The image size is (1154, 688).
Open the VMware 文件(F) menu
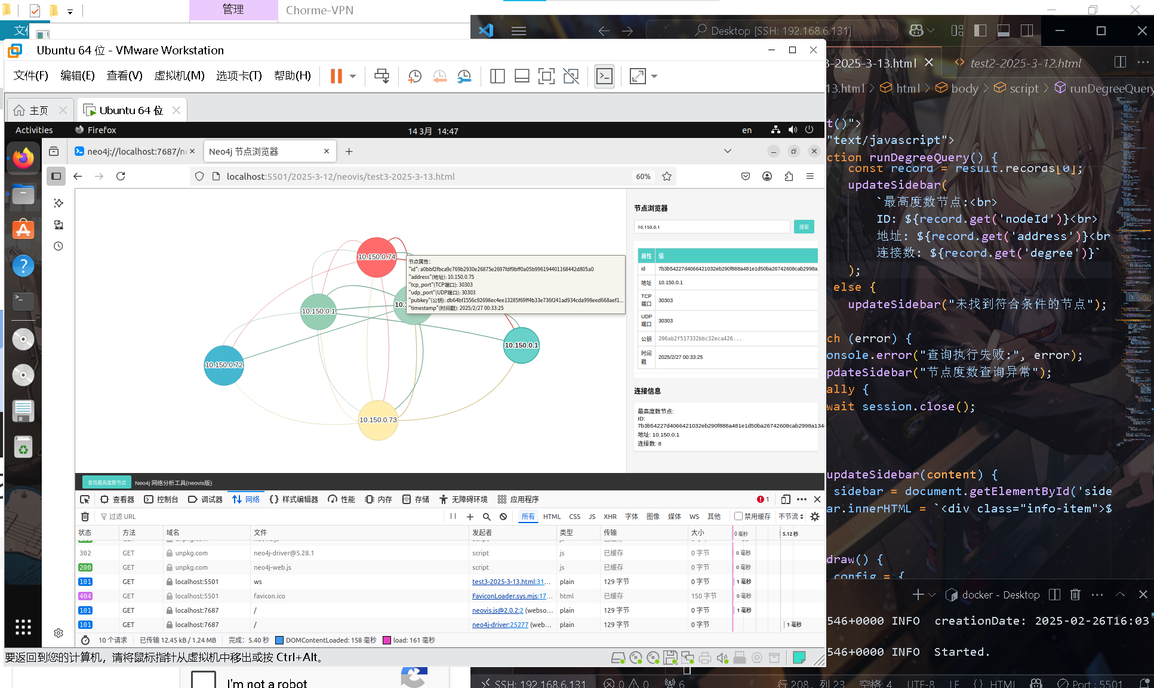30,75
